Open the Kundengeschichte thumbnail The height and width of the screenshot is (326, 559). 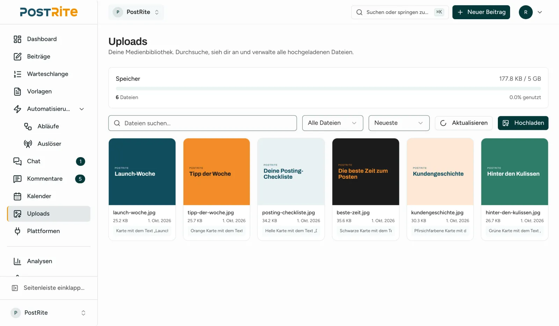click(x=440, y=172)
